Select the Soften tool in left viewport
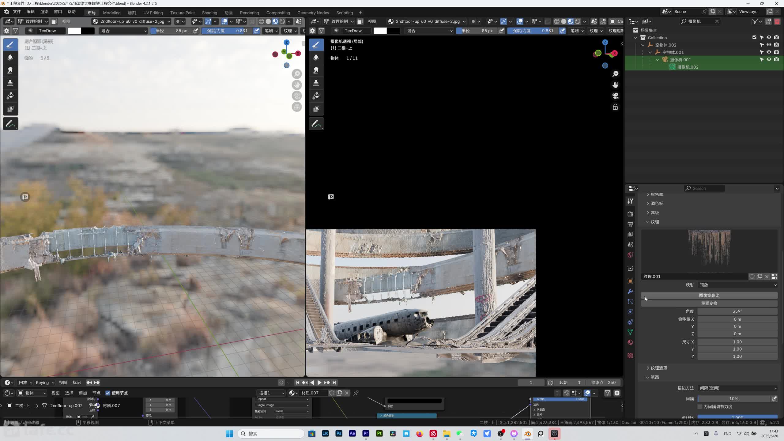This screenshot has height=441, width=784. click(10, 58)
